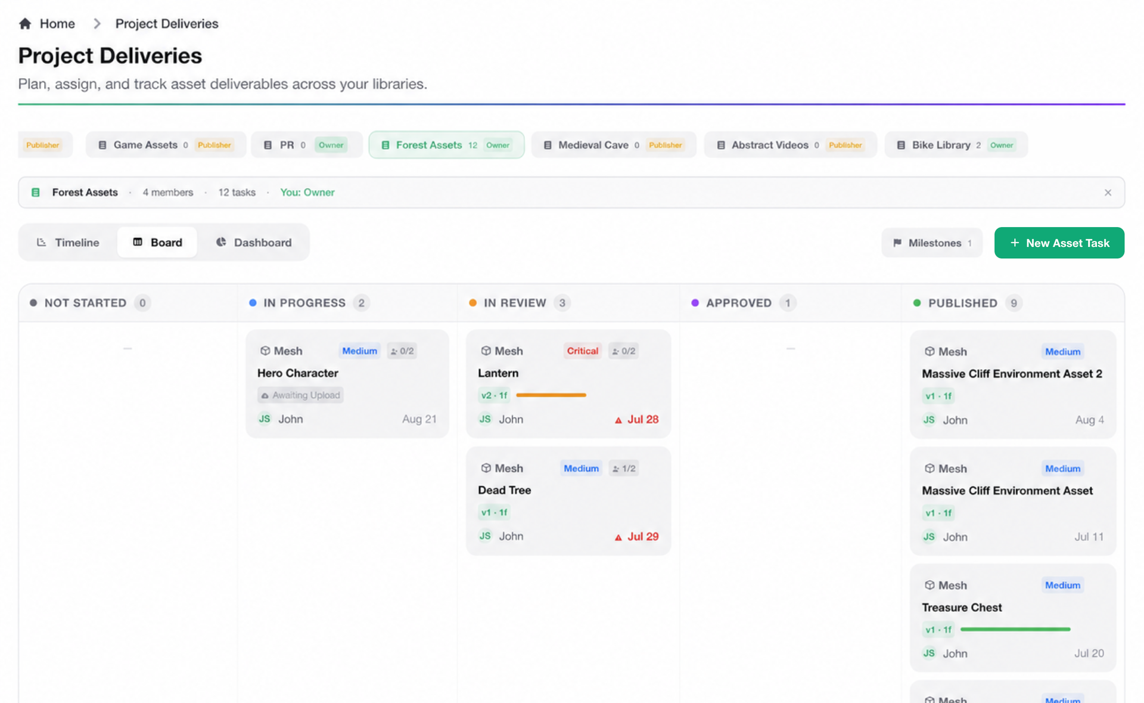Click the overdue warning icon beside Jul 28
The height and width of the screenshot is (703, 1144).
coord(618,420)
